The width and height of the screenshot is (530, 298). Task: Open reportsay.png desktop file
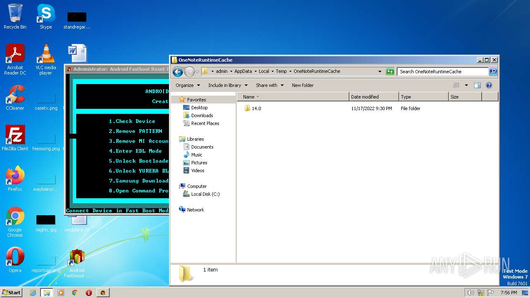click(x=46, y=264)
